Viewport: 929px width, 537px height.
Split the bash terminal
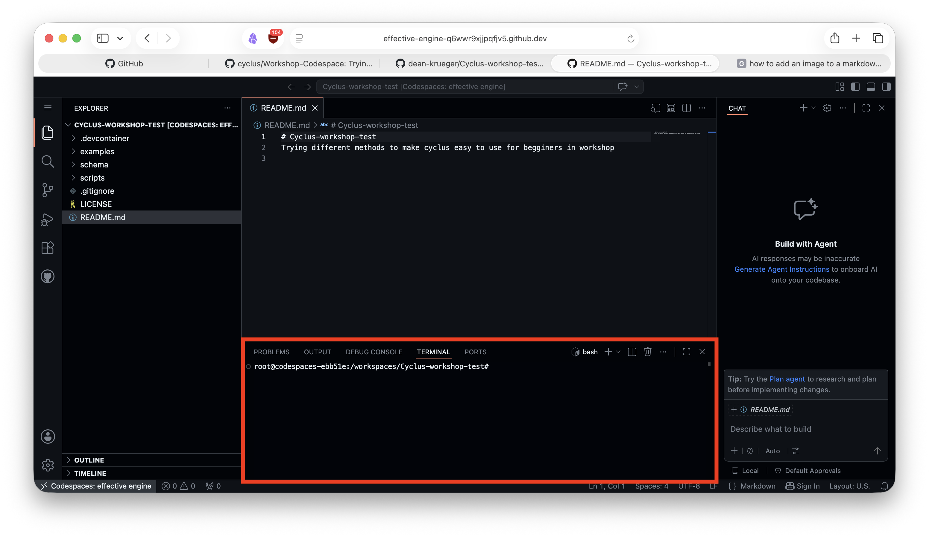pos(632,352)
